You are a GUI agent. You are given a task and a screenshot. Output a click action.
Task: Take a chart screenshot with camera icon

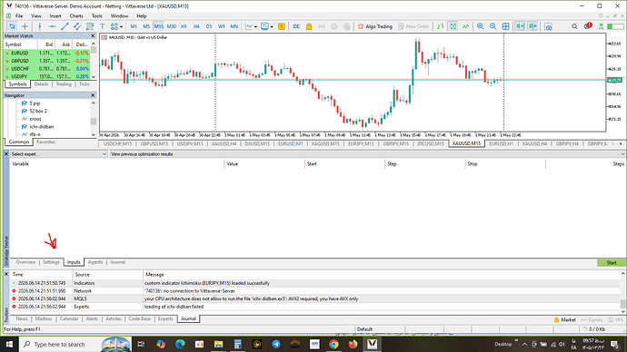pyautogui.click(x=548, y=26)
